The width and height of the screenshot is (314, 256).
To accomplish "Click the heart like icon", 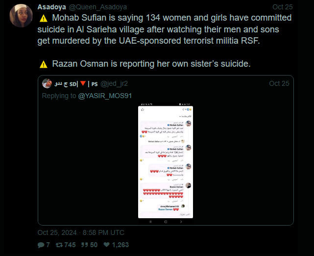I will (106, 245).
